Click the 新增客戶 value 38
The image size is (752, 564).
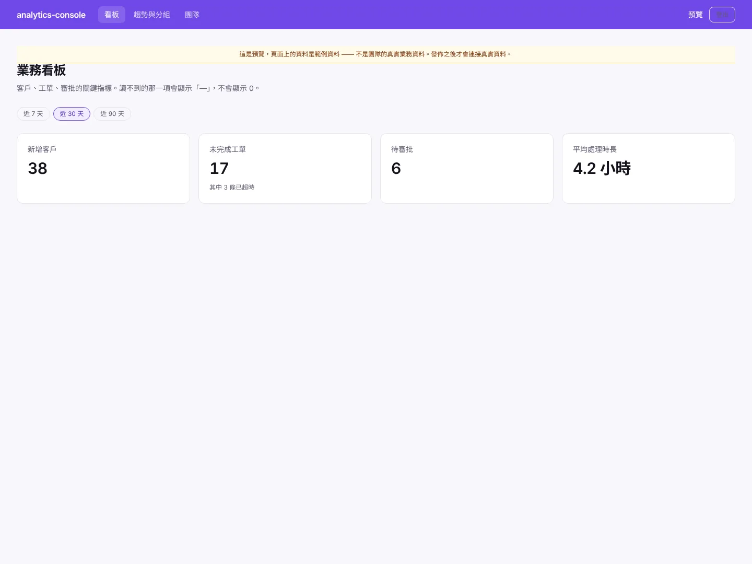38,168
